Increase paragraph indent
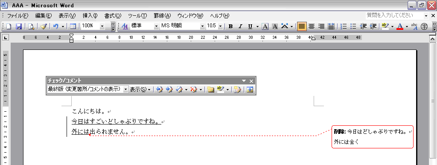Viewport: 437px width, 165px height. tap(373, 26)
